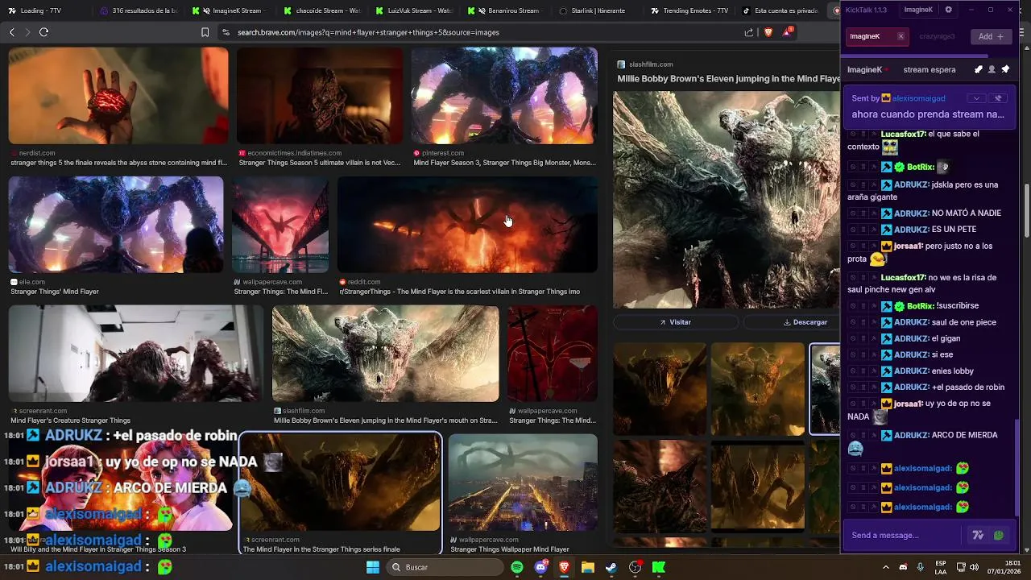
Task: Bookmark this page in the address bar
Action: [205, 32]
